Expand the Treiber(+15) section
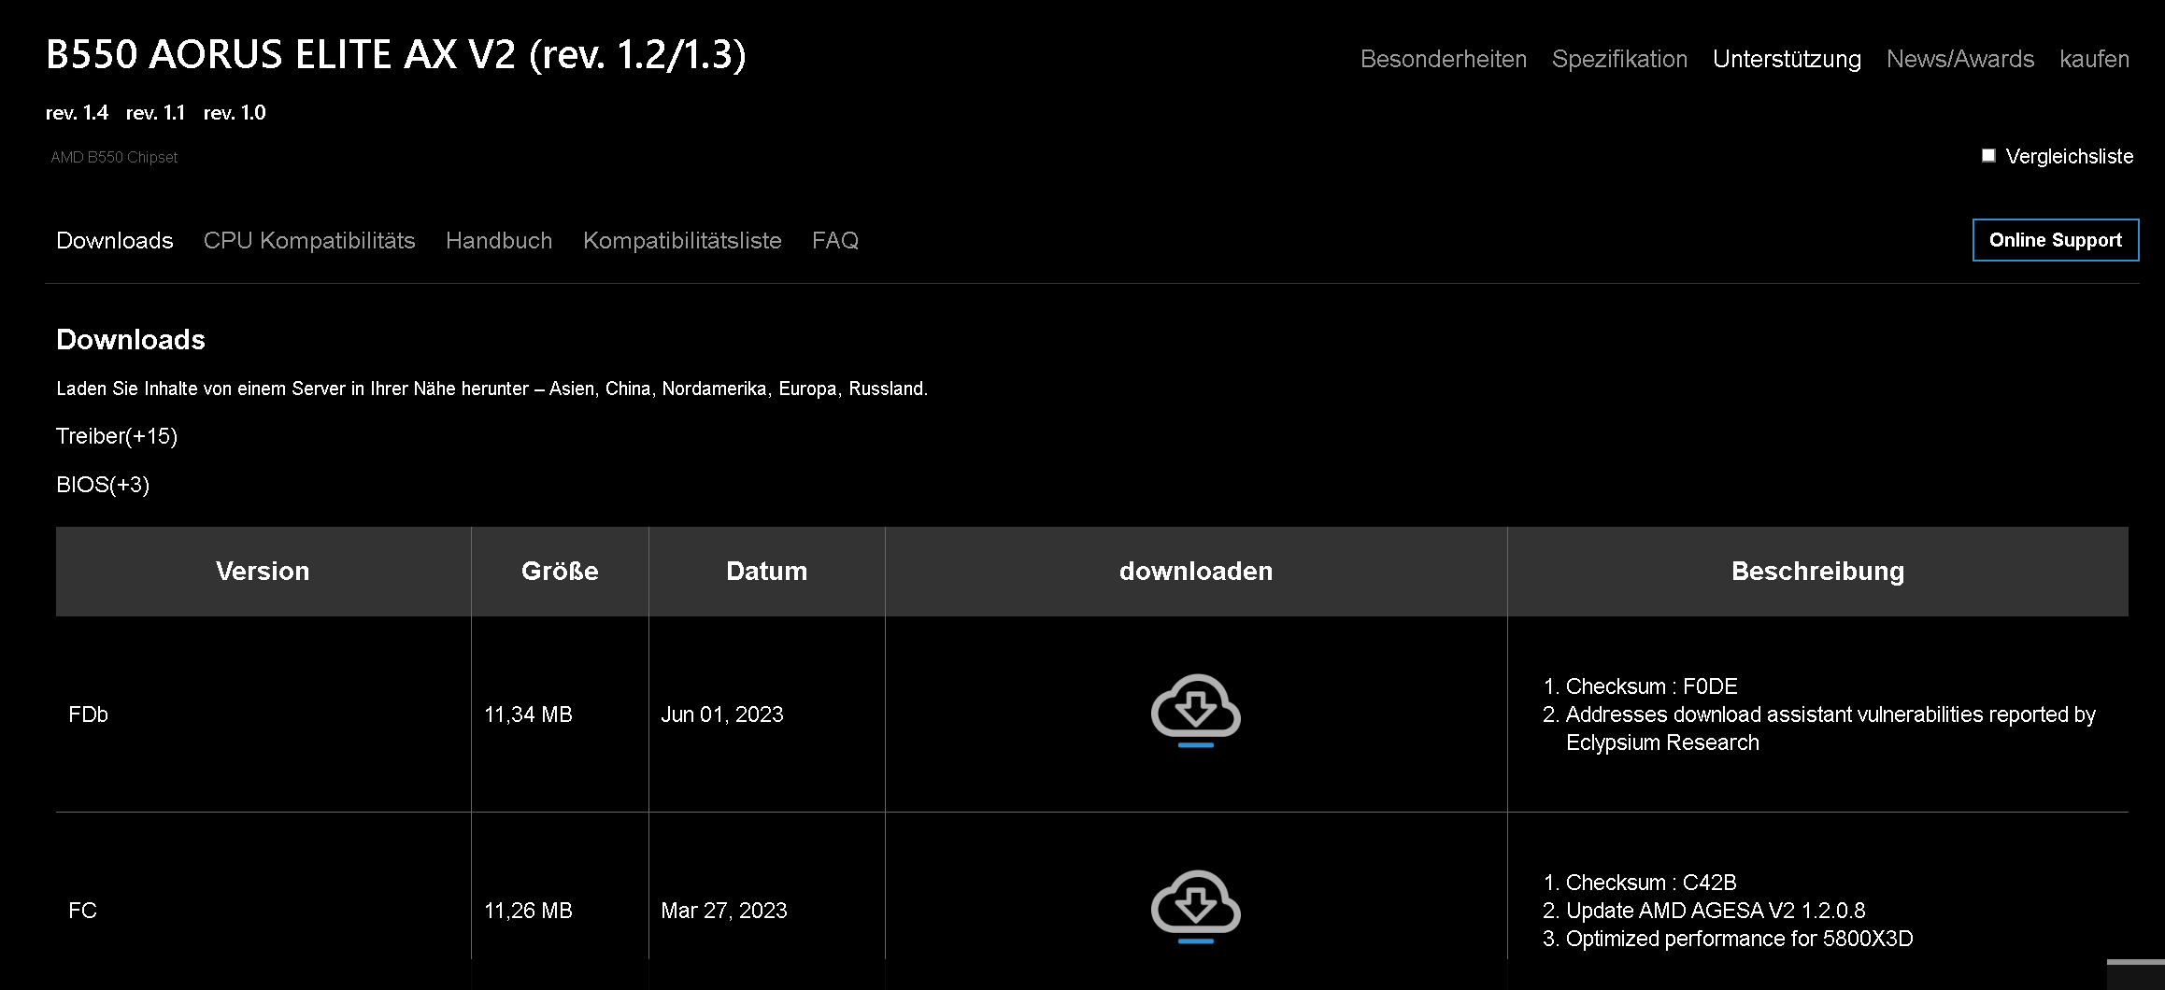Viewport: 2165px width, 990px height. (117, 436)
